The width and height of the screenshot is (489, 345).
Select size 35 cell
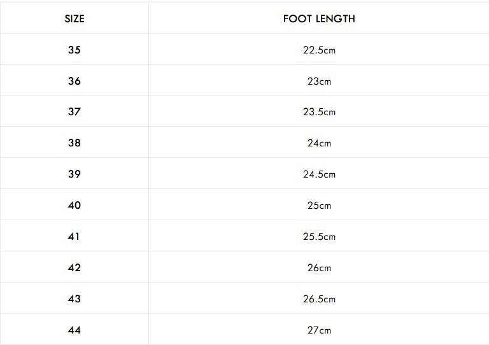tap(74, 50)
